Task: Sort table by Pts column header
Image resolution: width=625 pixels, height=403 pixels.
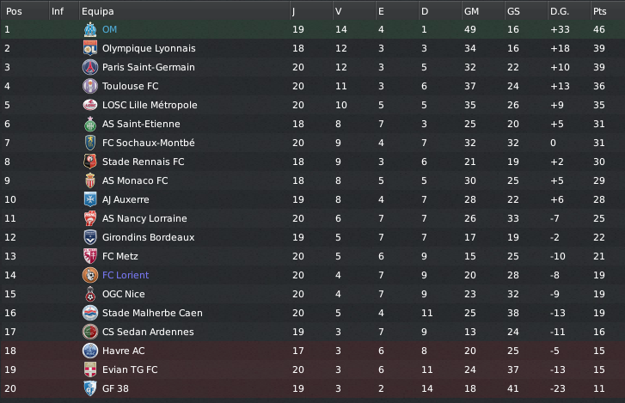Action: (599, 10)
